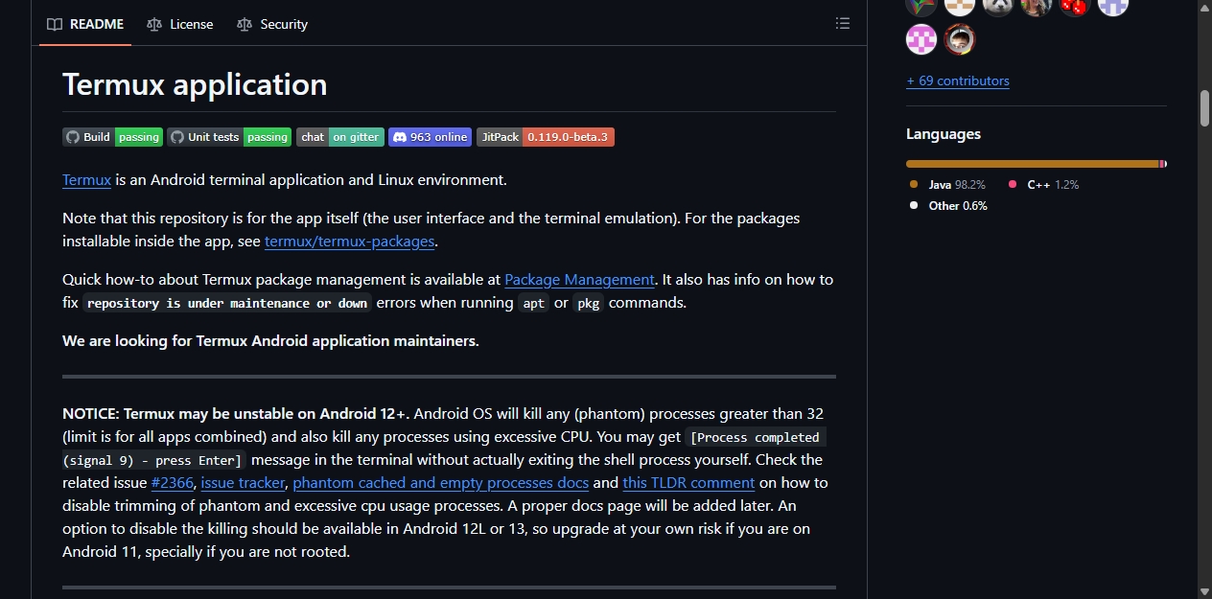The height and width of the screenshot is (599, 1212).
Task: Open the Package Management link
Action: click(579, 279)
